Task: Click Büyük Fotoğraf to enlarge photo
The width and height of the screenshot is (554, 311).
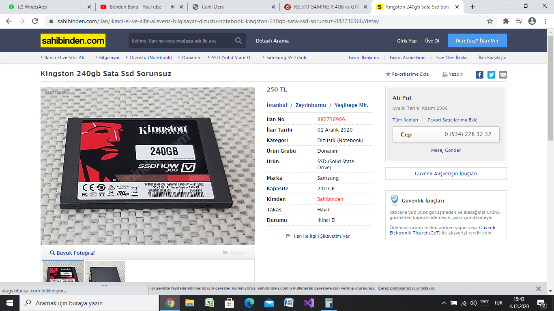Action: click(72, 253)
